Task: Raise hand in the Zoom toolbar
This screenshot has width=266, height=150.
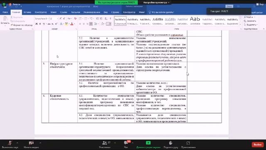Action: click(171, 145)
